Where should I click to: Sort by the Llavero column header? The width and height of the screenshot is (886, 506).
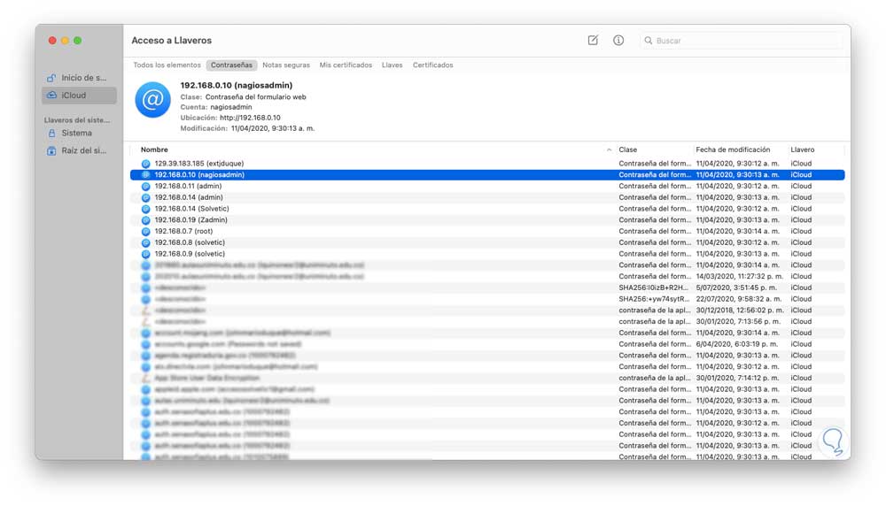803,149
